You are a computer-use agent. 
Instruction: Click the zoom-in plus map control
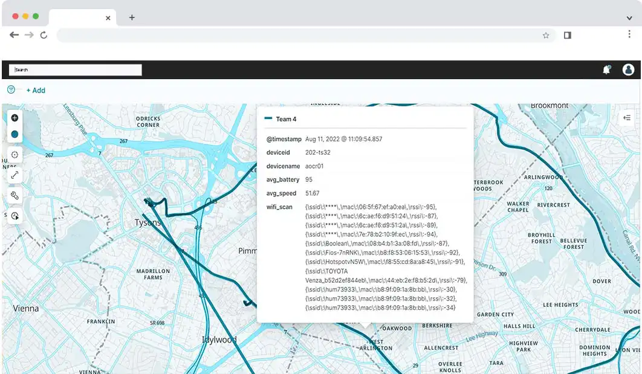click(15, 118)
